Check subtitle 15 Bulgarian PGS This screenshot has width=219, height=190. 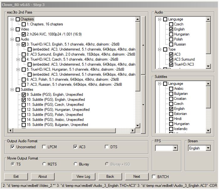pos(24,125)
